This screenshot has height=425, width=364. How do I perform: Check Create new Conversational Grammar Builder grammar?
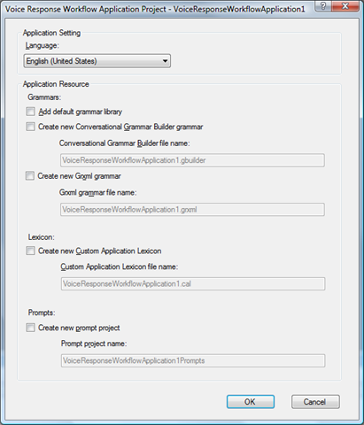[30, 127]
